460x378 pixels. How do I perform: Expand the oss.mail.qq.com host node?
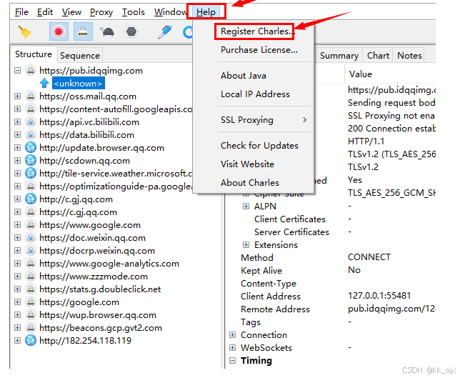(x=18, y=96)
